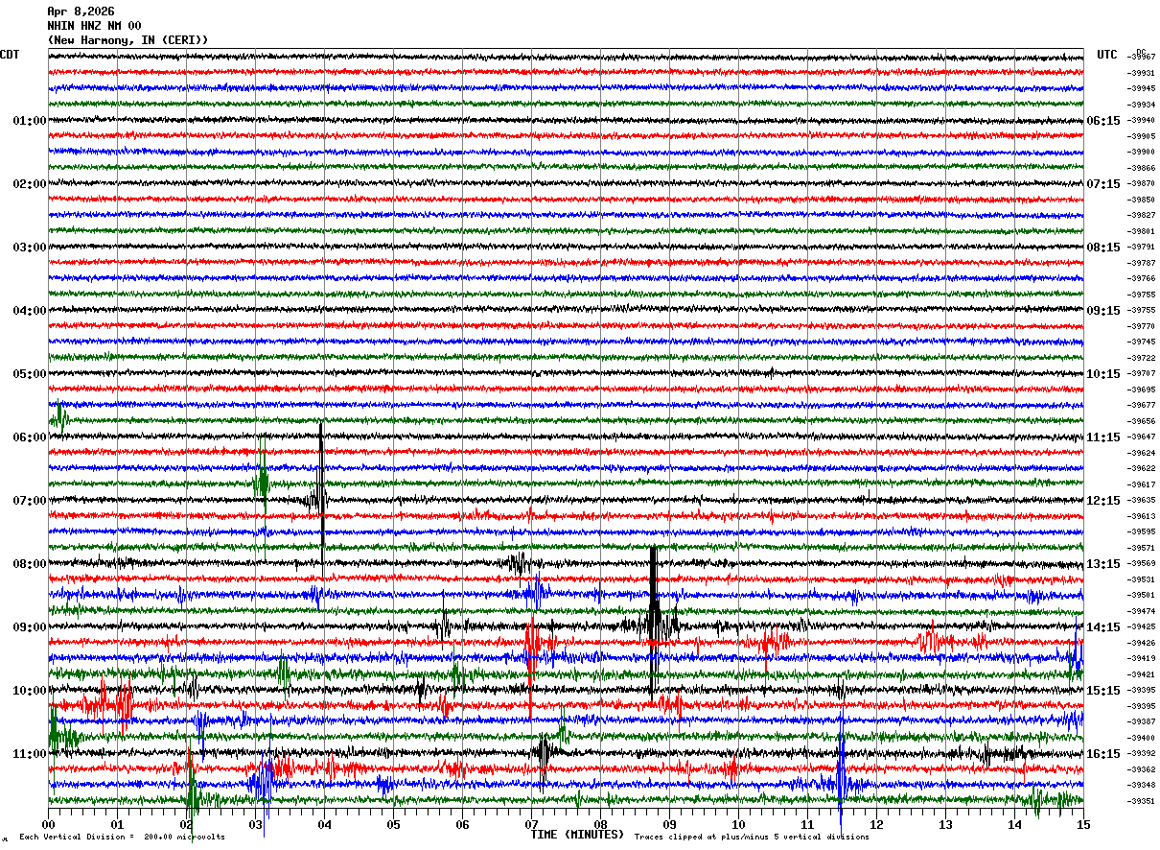This screenshot has height=850, width=1160.
Task: Click the DC offset value '-39945'
Action: coord(1142,88)
